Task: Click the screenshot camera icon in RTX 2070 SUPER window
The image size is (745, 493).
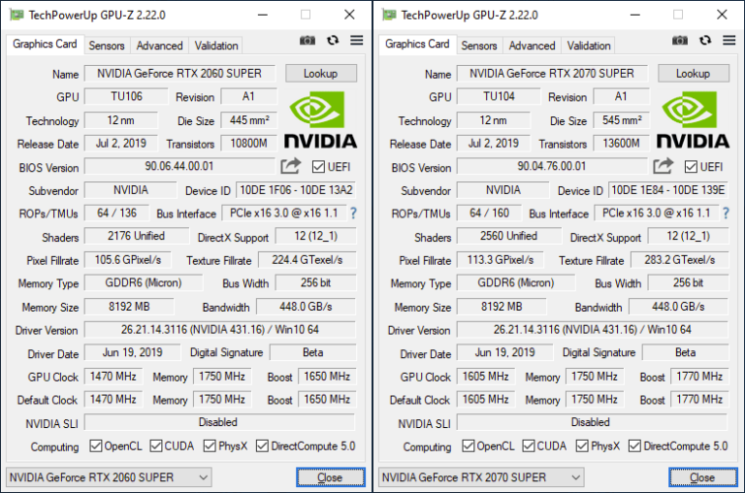Action: 680,41
